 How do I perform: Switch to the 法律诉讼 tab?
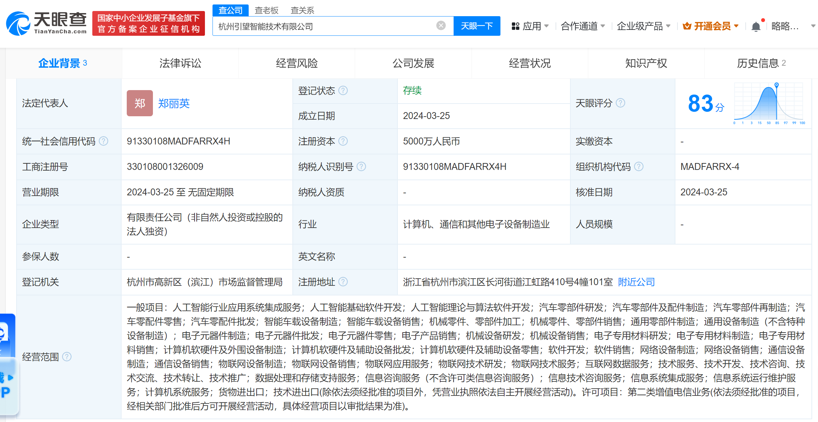click(x=180, y=63)
